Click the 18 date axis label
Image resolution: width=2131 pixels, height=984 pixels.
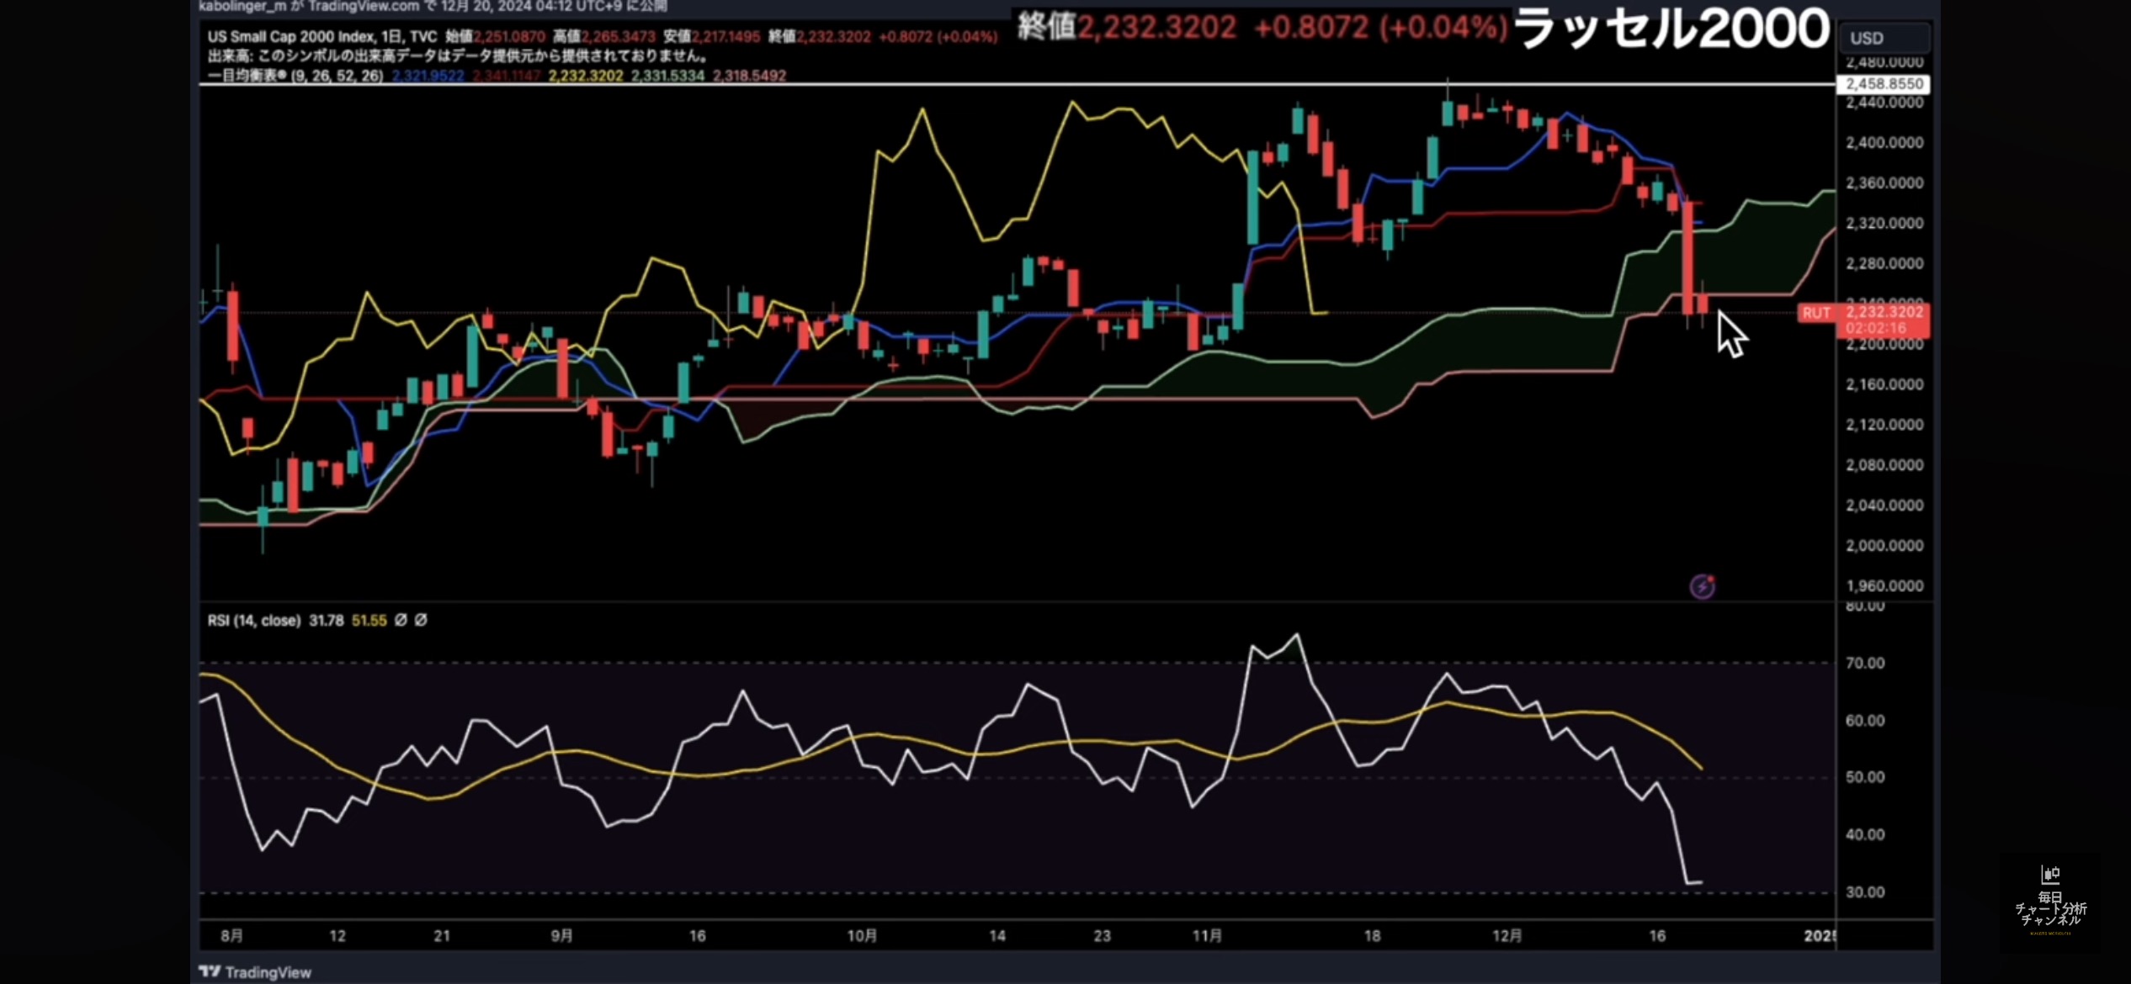coord(1372,935)
